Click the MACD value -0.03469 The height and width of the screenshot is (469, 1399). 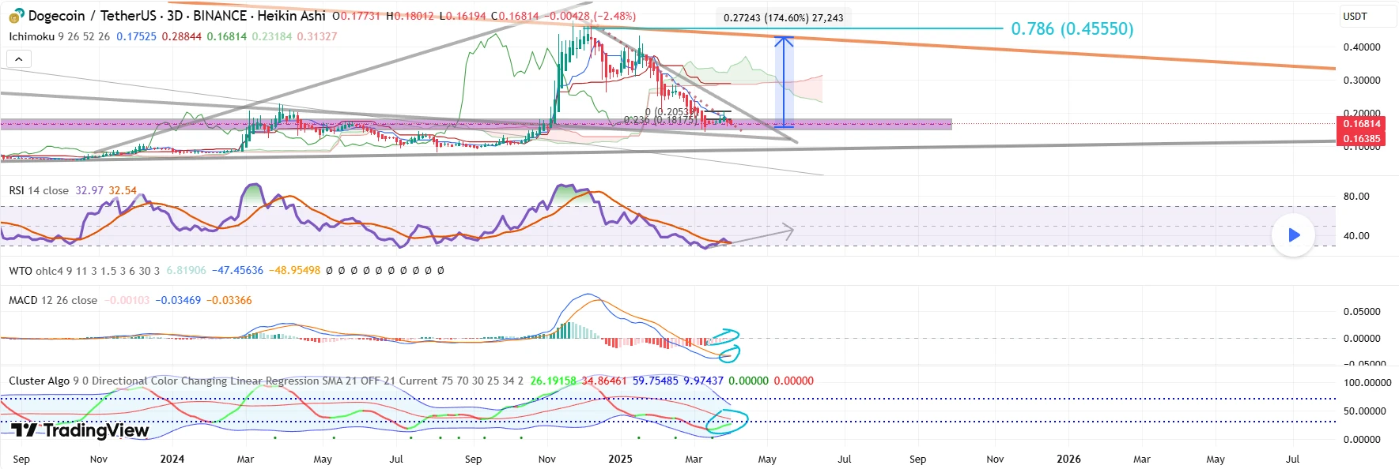(178, 300)
